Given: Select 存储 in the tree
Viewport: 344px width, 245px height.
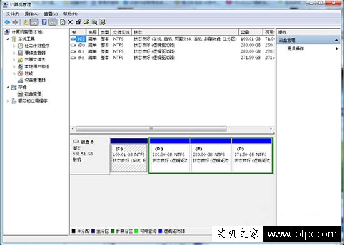Looking at the screenshot, I should (x=23, y=87).
